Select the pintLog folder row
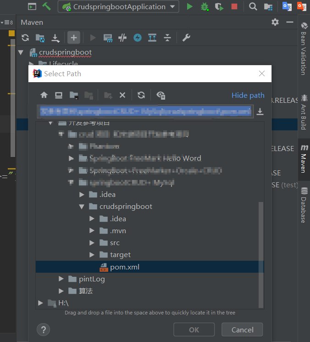The image size is (310, 342). 149,279
